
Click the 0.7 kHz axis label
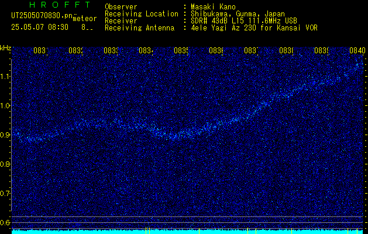(x=5, y=193)
